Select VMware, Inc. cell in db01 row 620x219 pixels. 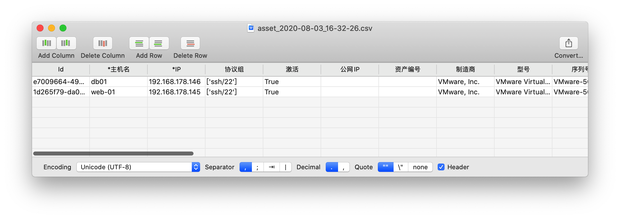click(465, 82)
